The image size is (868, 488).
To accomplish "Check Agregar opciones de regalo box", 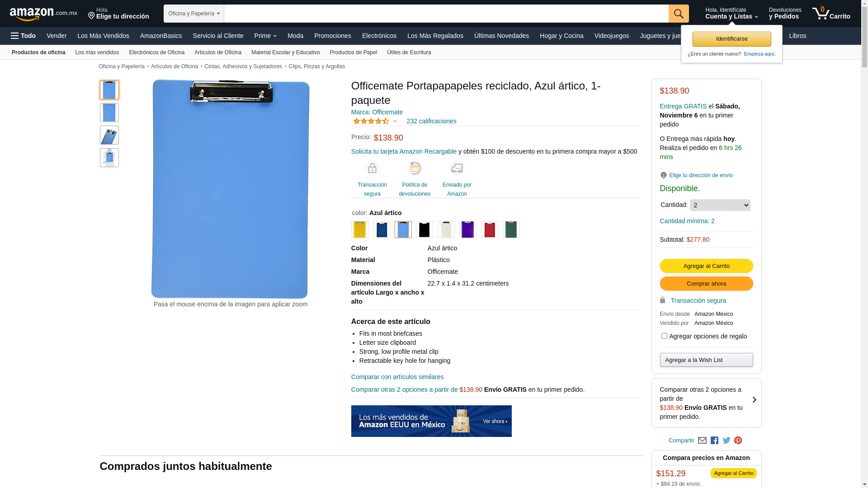I will click(x=664, y=336).
